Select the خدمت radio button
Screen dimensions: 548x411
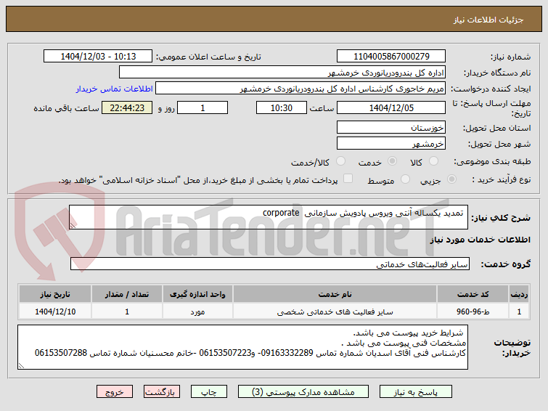392,161
